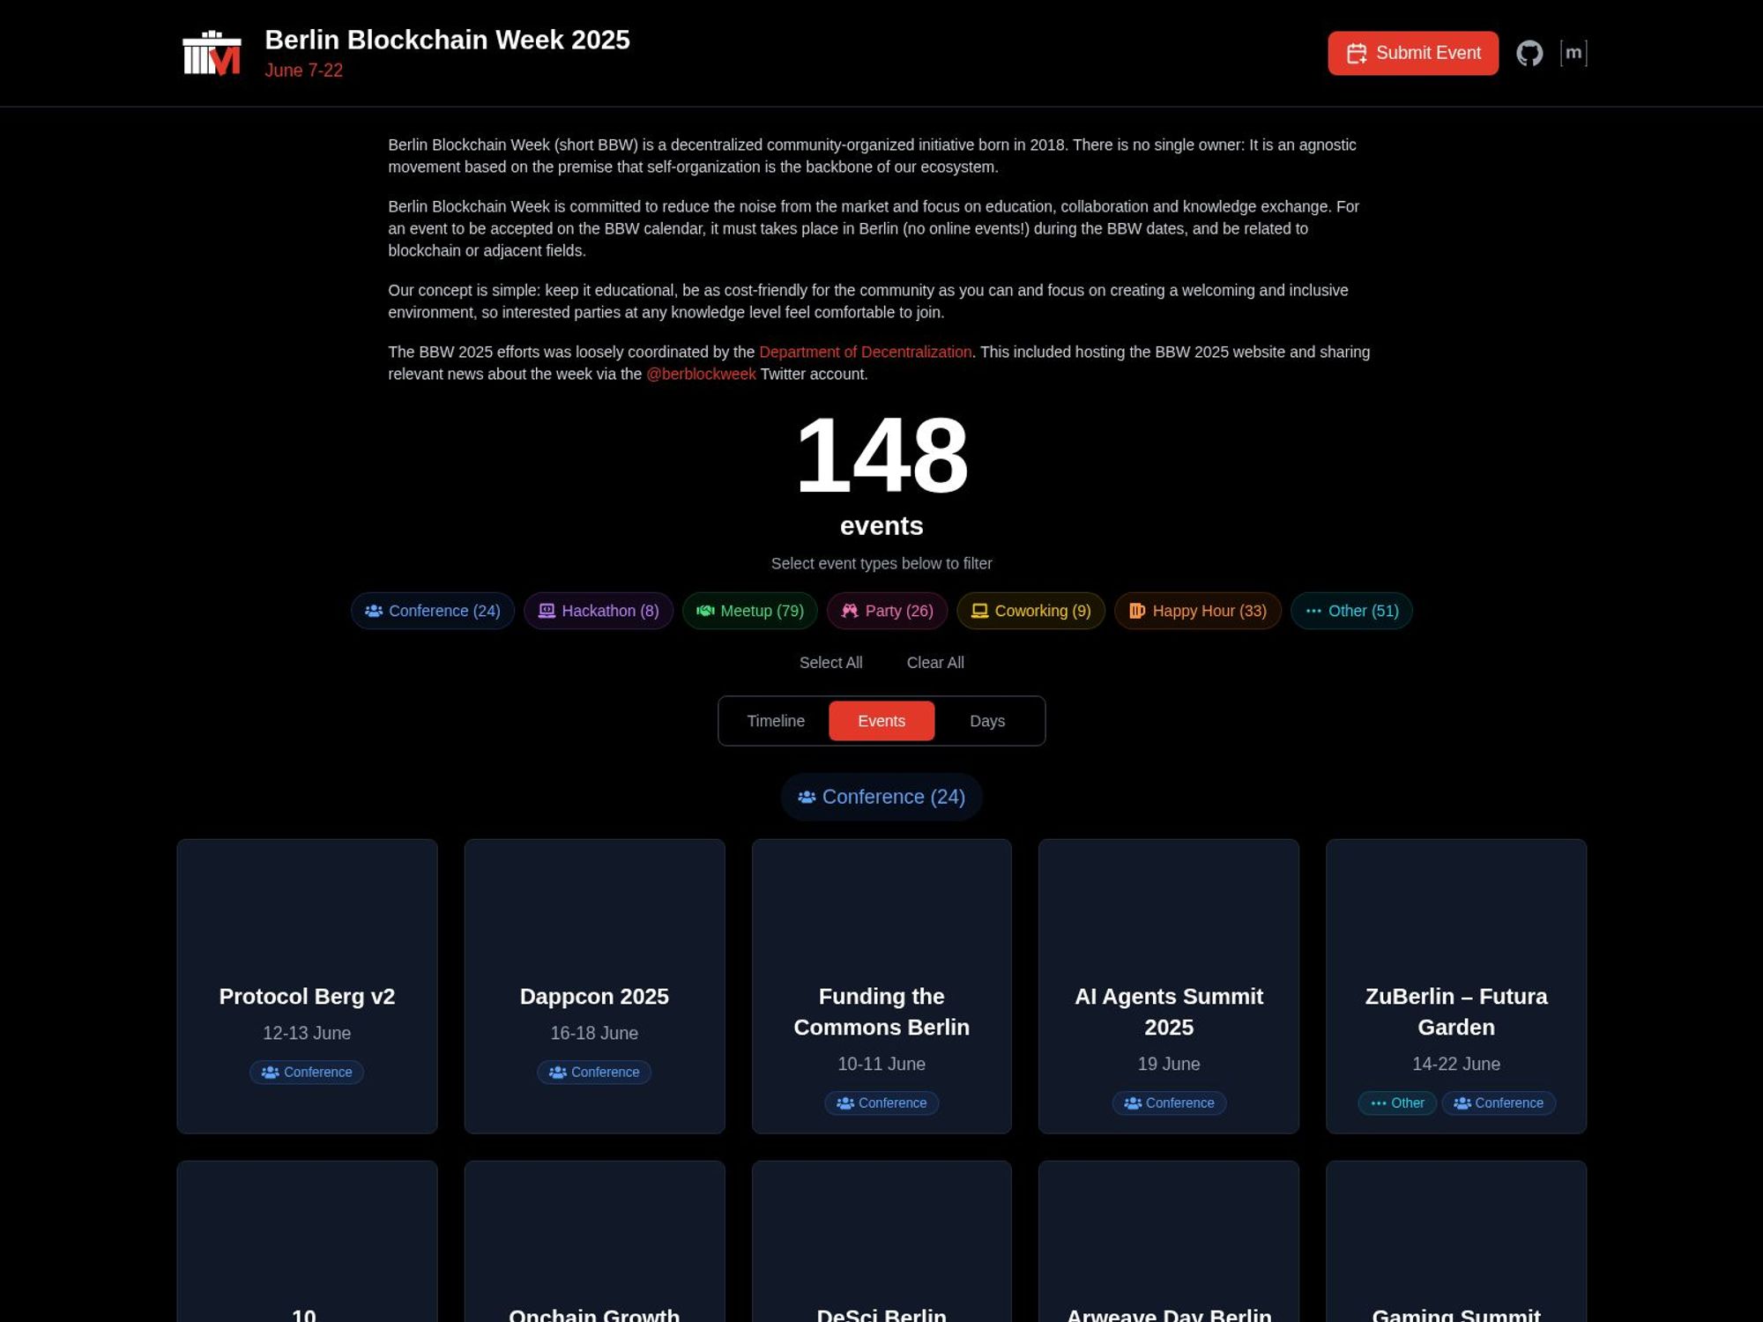Click the calendar icon inside Submit Event
The width and height of the screenshot is (1763, 1322).
click(x=1358, y=53)
